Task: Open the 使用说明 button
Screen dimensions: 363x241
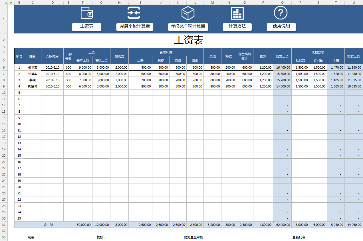Action: pos(281,27)
